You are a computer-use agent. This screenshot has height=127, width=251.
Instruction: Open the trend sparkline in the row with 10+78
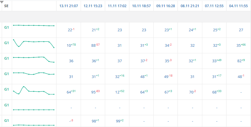click(x=34, y=44)
